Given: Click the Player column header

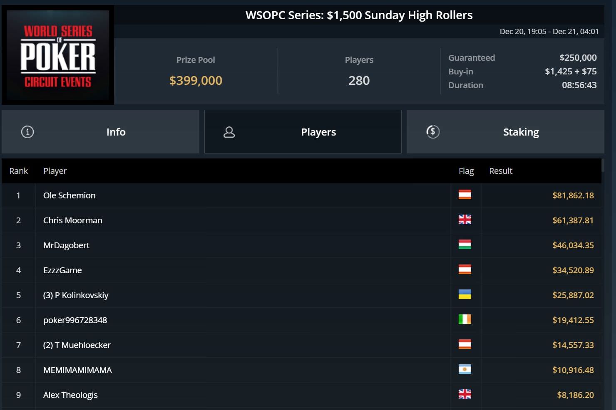Looking at the screenshot, I should 55,171.
